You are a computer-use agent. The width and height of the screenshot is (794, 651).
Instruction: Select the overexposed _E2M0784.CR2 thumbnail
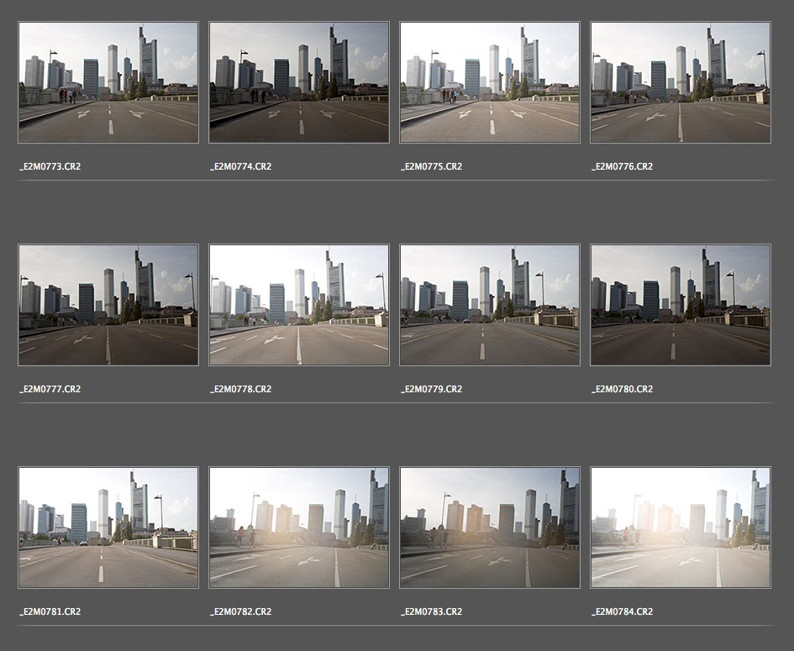(681, 528)
